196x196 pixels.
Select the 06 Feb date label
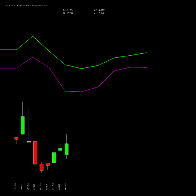66,187
